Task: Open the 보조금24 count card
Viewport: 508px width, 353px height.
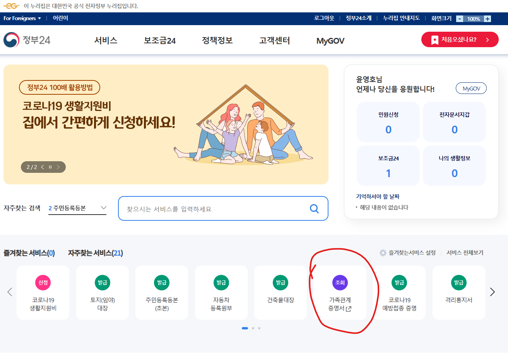Action: coord(388,166)
